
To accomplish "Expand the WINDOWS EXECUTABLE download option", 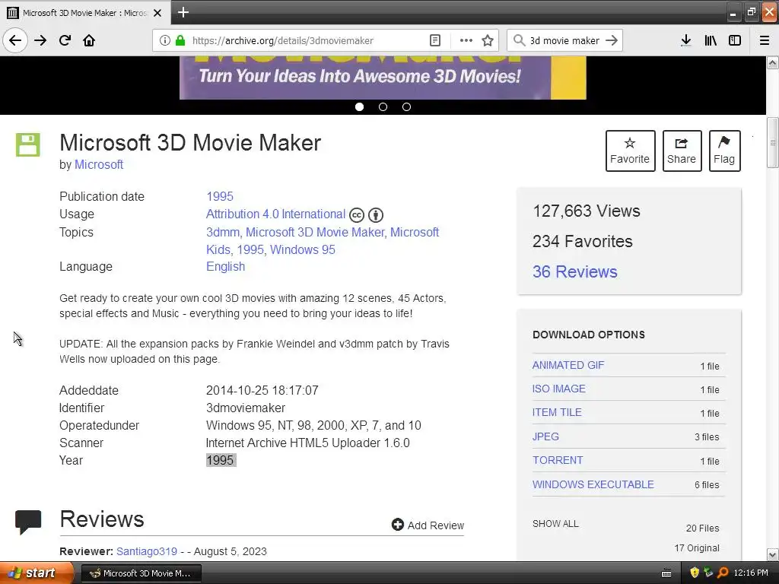I will click(593, 484).
